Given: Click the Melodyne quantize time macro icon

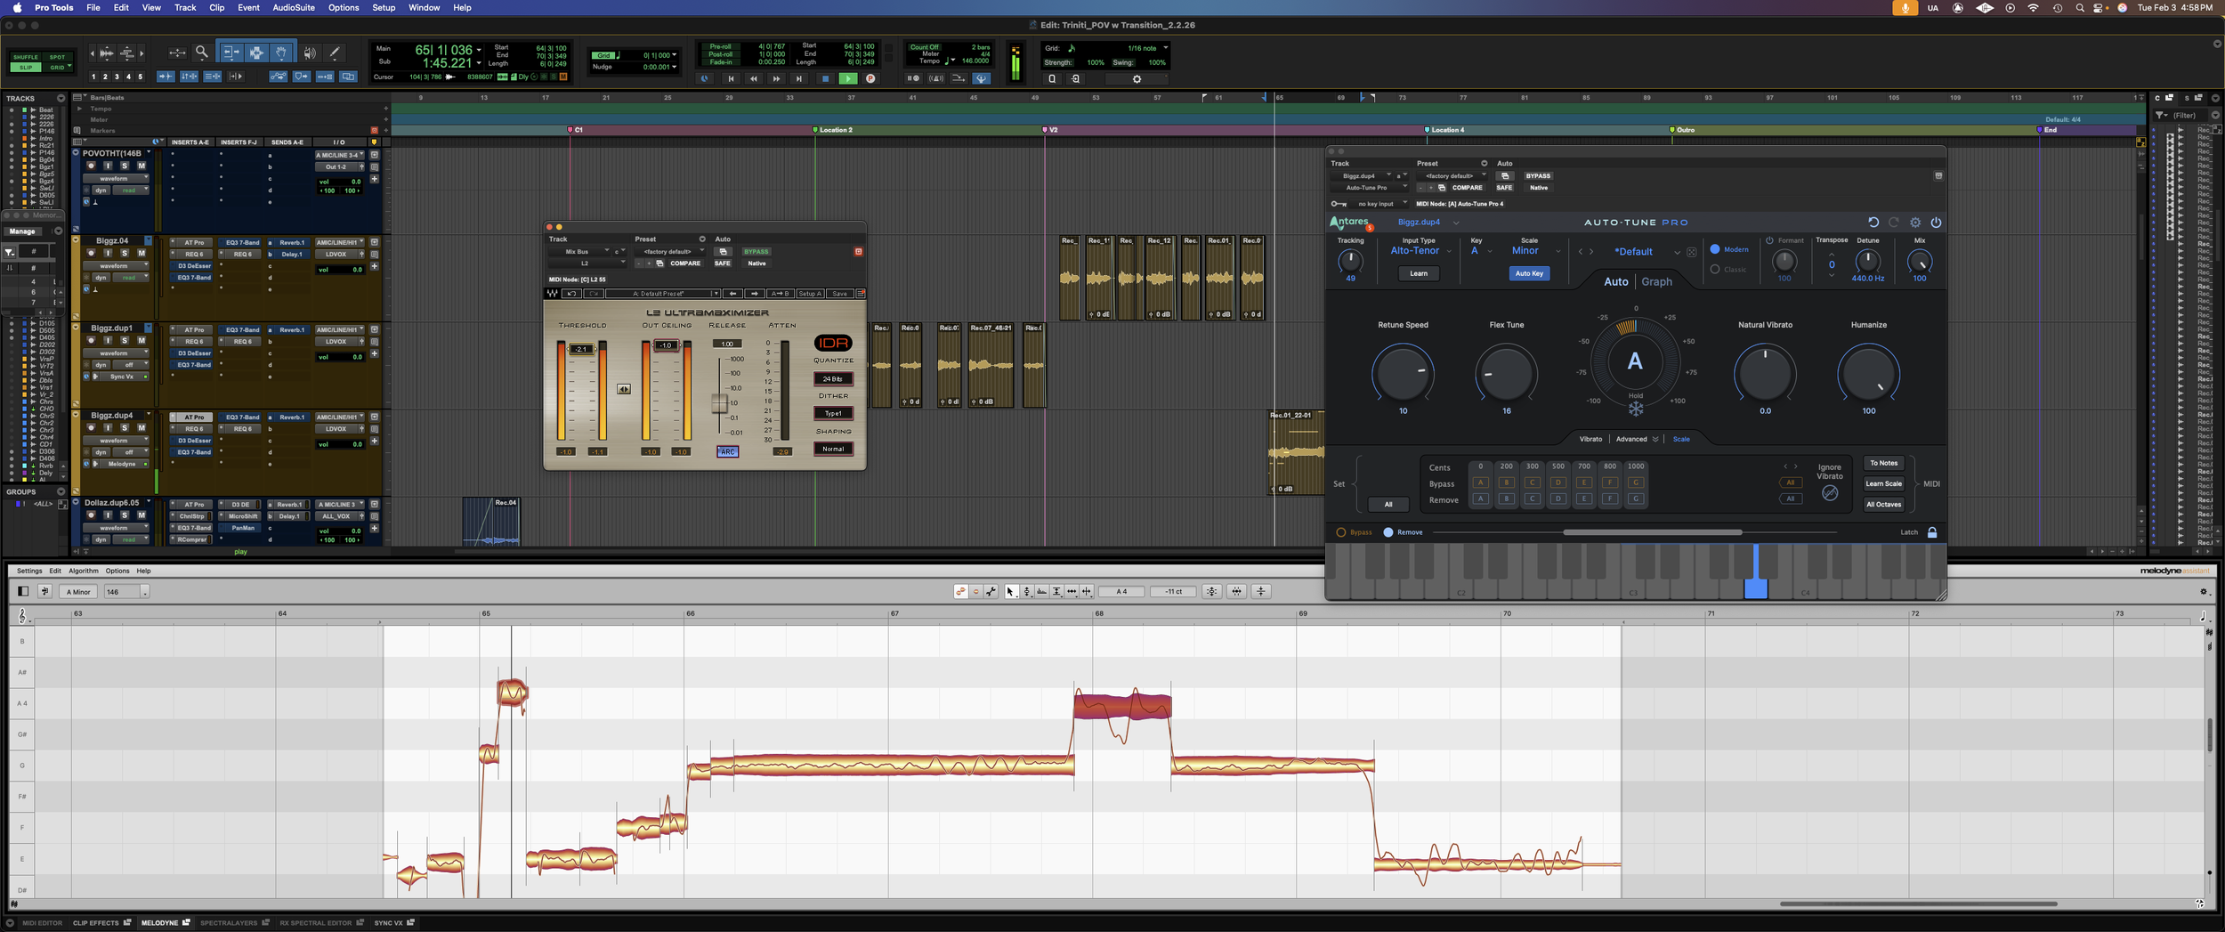Looking at the screenshot, I should pyautogui.click(x=1237, y=591).
